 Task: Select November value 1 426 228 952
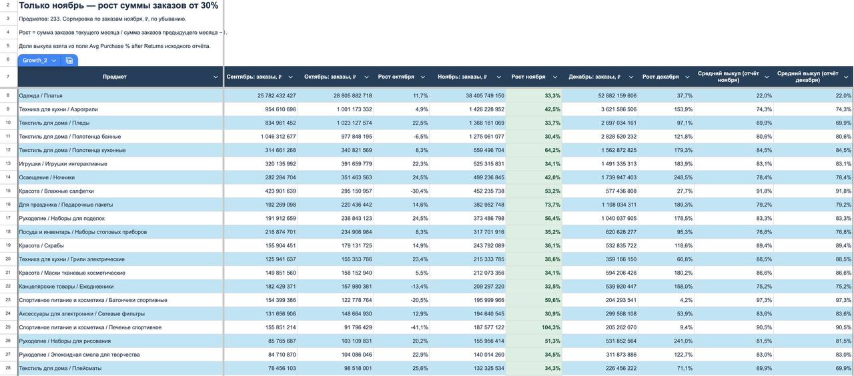coord(468,109)
